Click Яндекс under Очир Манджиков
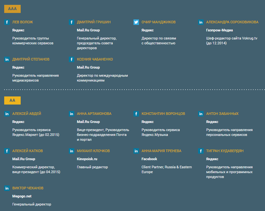This screenshot has height=211, width=265. pyautogui.click(x=148, y=30)
